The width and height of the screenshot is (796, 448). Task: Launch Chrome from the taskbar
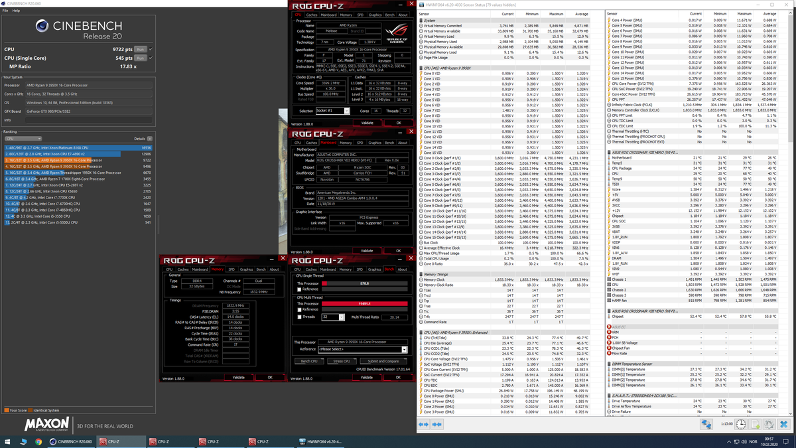[x=40, y=441]
